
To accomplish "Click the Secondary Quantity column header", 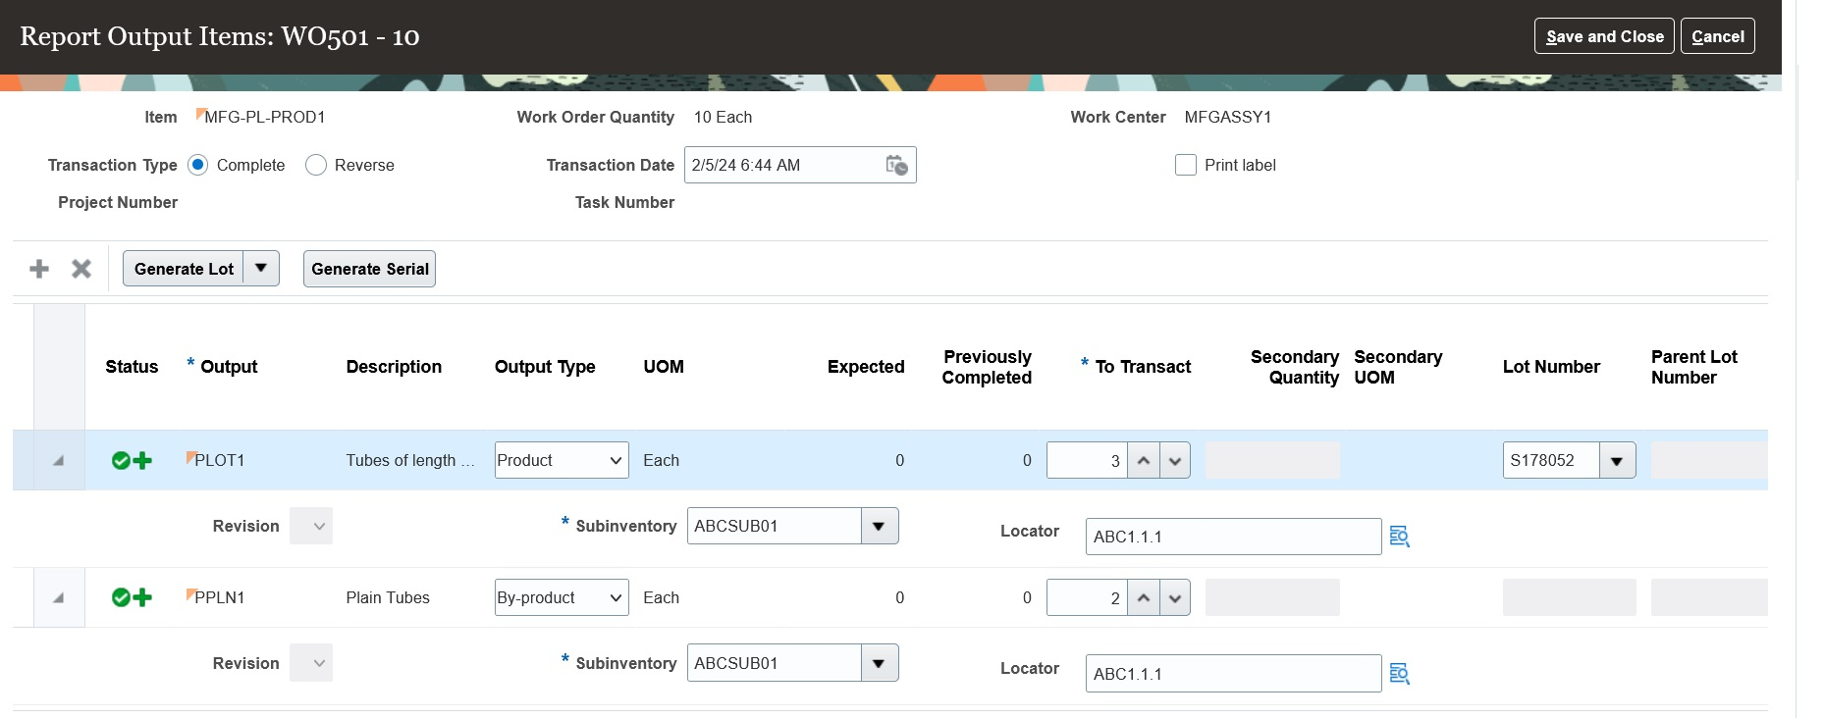I will 1295,367.
